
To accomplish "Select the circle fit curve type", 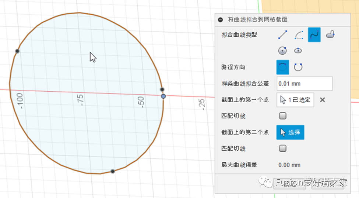I will 282,51.
